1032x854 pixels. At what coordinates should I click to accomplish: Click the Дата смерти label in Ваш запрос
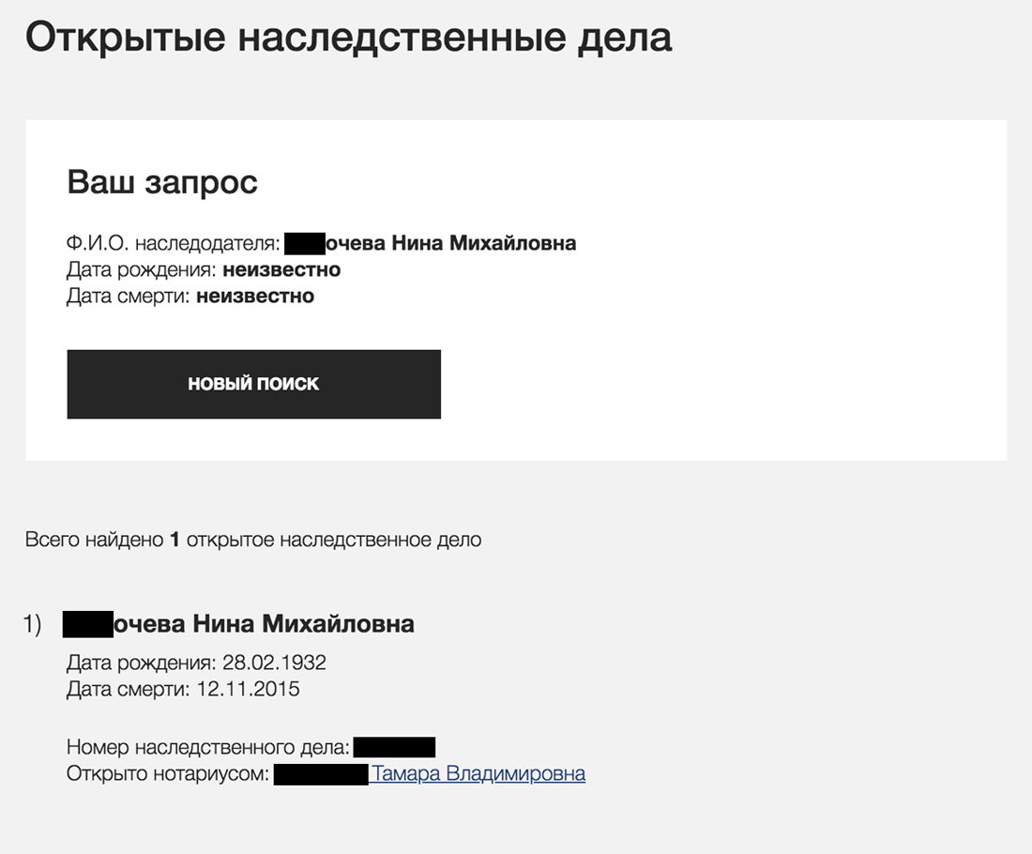(129, 297)
